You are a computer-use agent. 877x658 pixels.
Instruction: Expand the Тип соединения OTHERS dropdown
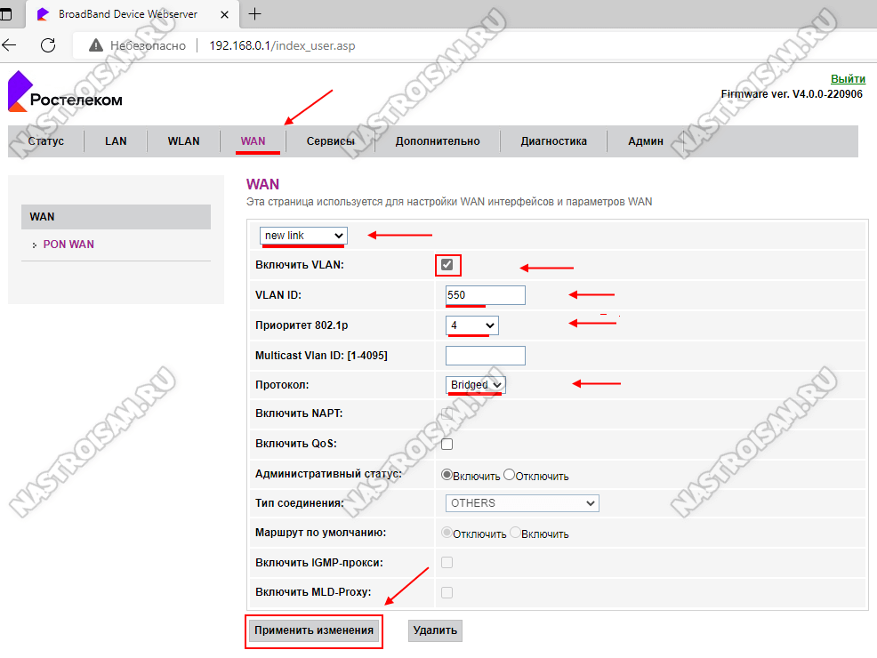(x=522, y=503)
